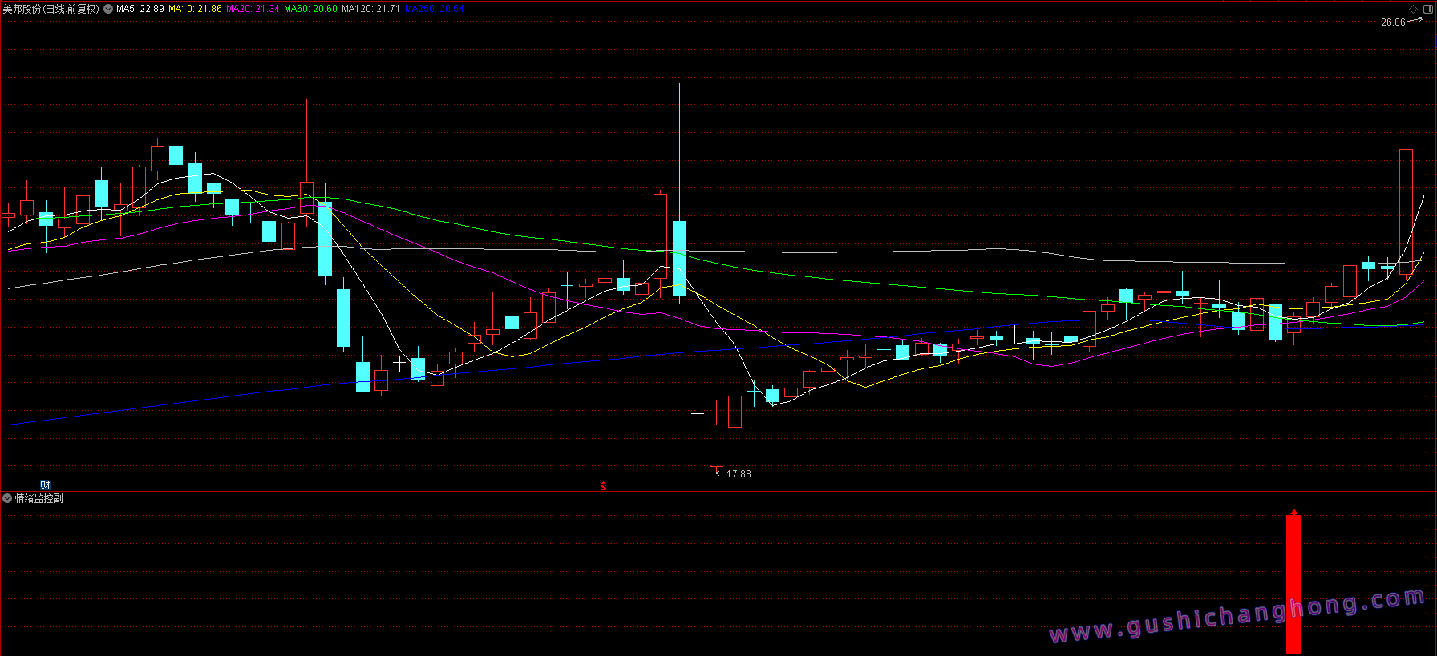Screen dimensions: 1437x656
Task: Select the blue MA250: 20.54 legend label
Action: [435, 9]
